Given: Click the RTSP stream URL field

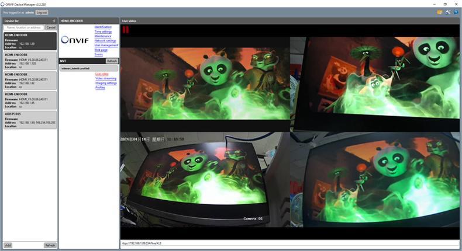Looking at the screenshot, I should click(x=290, y=243).
